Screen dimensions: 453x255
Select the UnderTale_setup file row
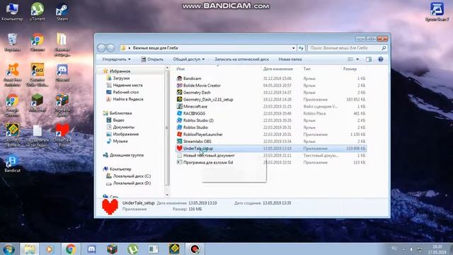[271, 148]
